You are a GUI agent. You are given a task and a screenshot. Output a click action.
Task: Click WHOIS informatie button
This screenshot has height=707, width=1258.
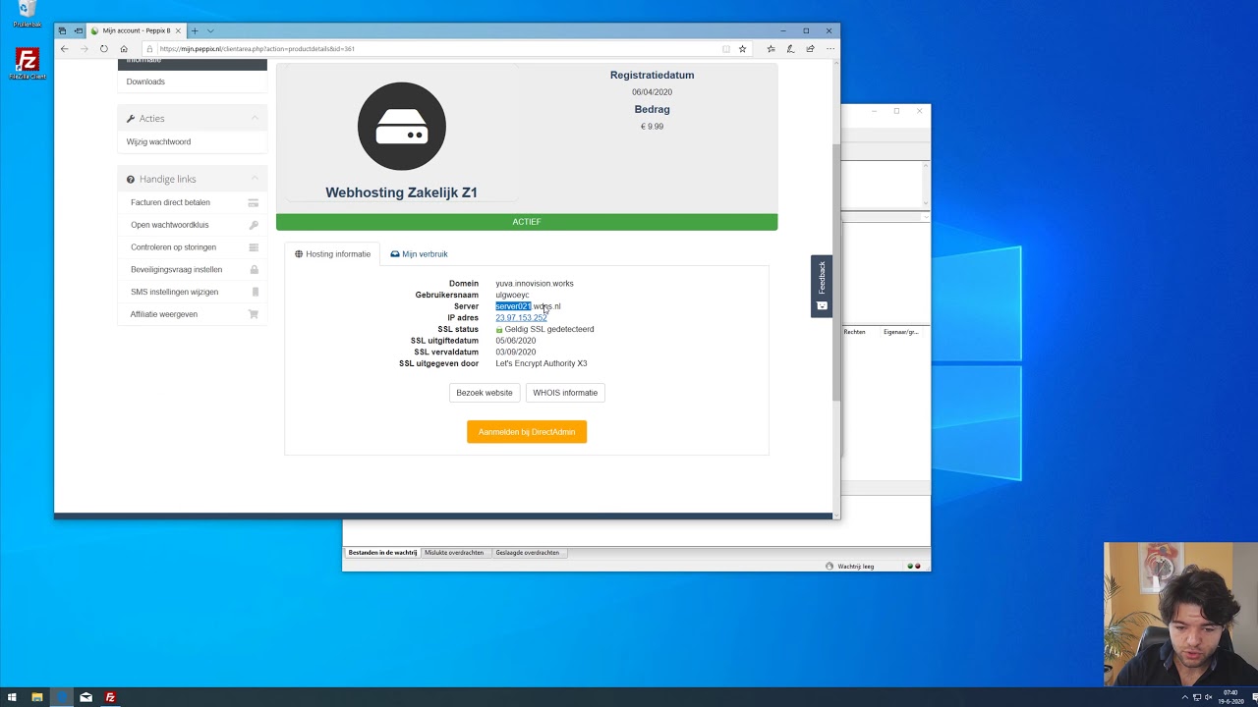565,393
